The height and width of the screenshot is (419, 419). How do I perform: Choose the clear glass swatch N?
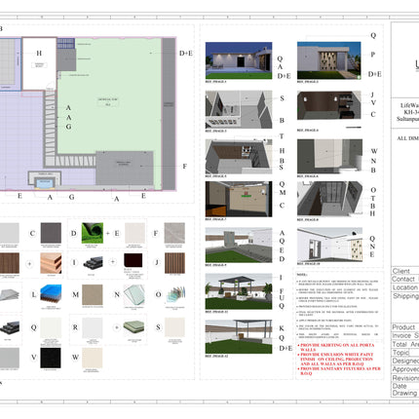[x=133, y=295]
